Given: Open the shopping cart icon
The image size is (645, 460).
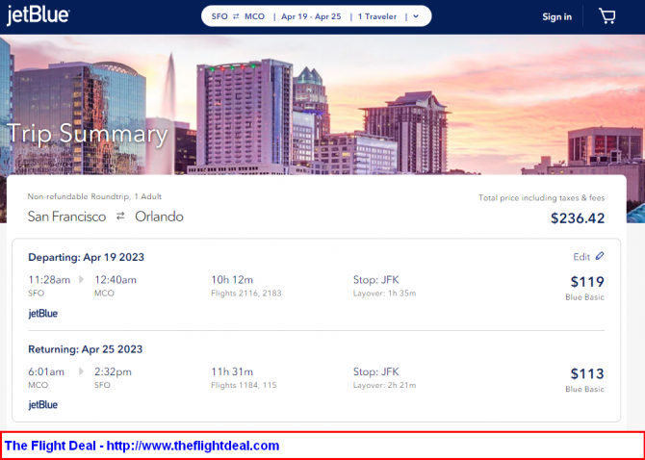Looking at the screenshot, I should (x=606, y=16).
